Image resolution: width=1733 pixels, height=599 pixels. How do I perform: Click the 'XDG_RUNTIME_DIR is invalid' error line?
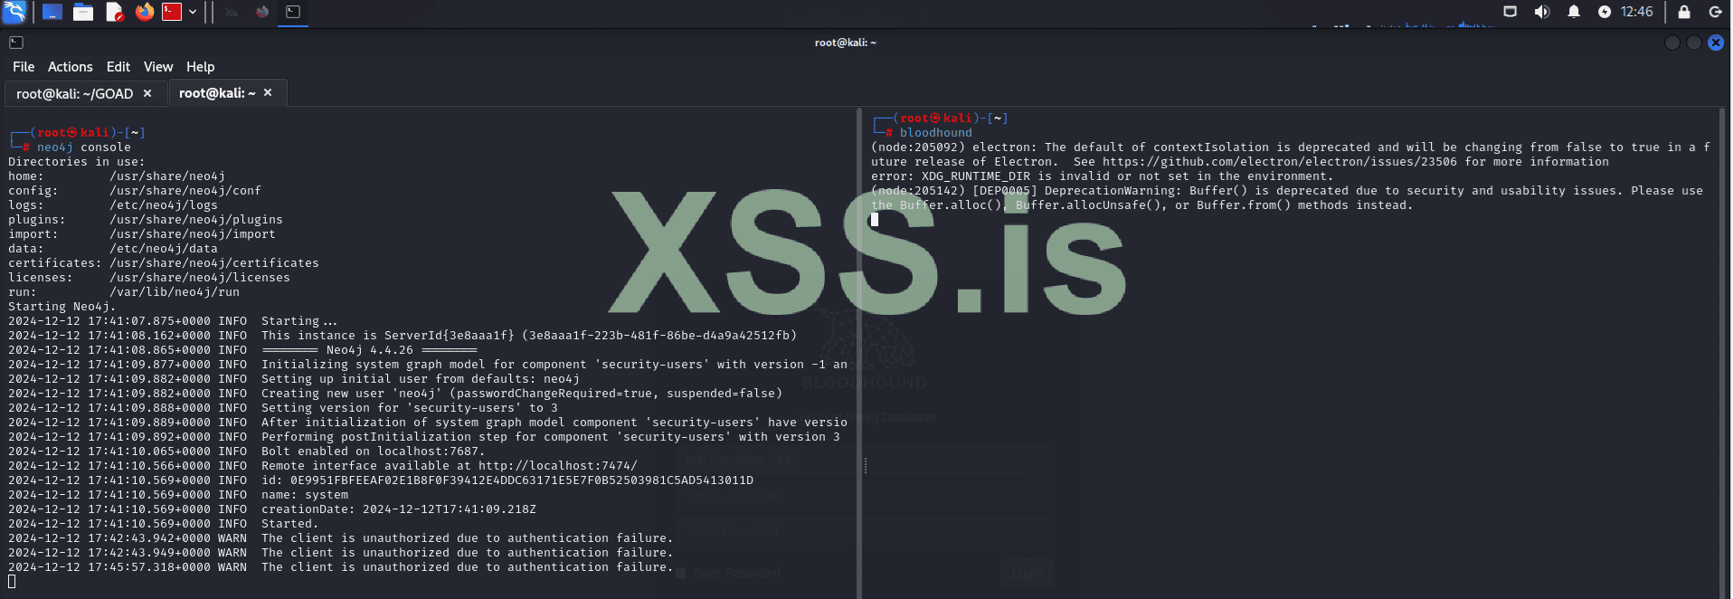[x=1103, y=176]
